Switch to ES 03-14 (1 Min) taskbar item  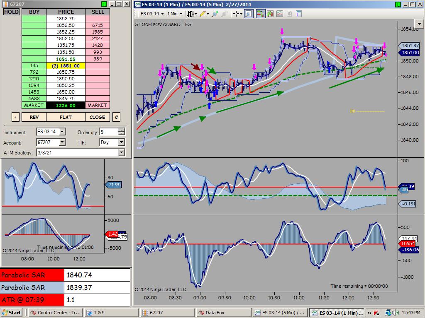coord(337,313)
